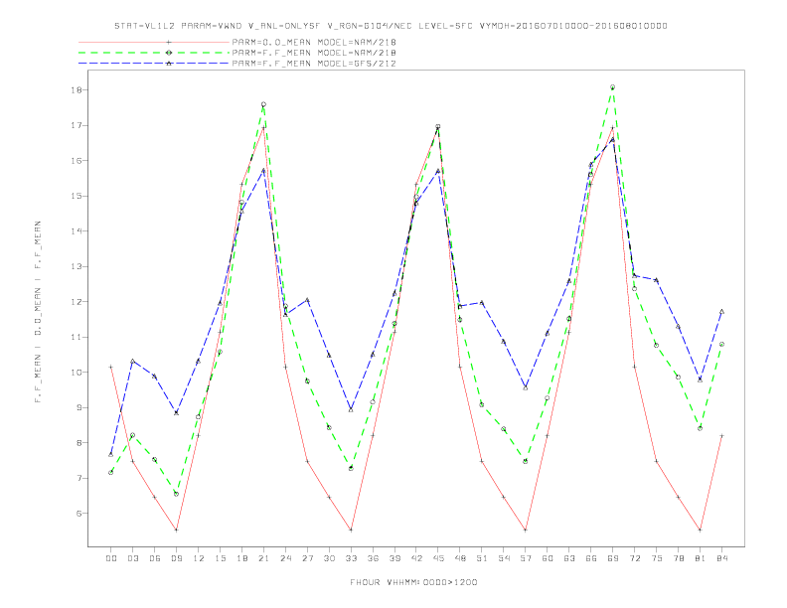This screenshot has width=787, height=608.
Task: Click y-axis tick label 17
Action: tap(77, 125)
